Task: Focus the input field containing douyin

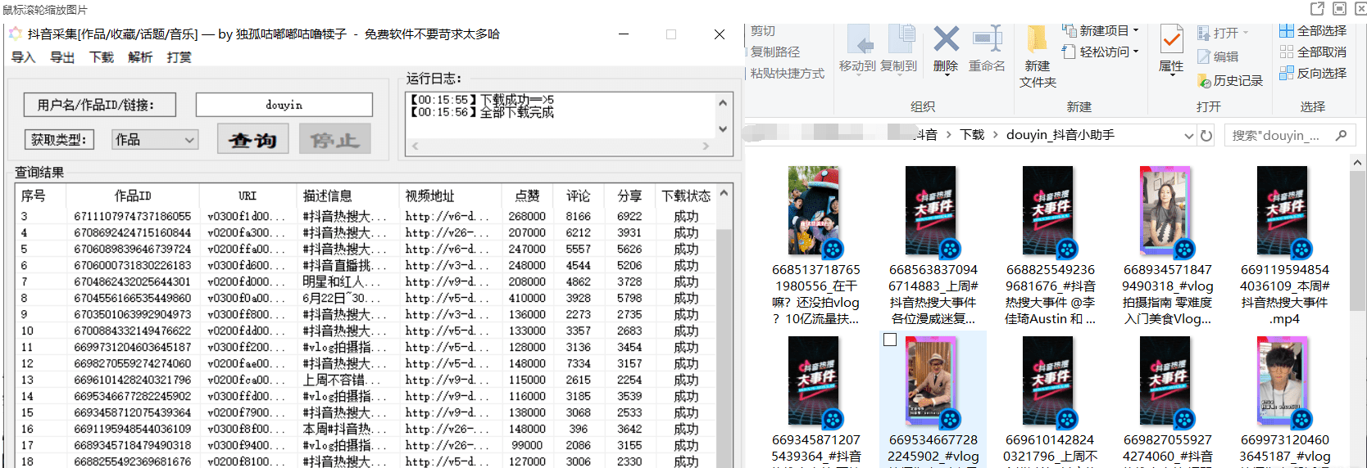Action: [284, 105]
